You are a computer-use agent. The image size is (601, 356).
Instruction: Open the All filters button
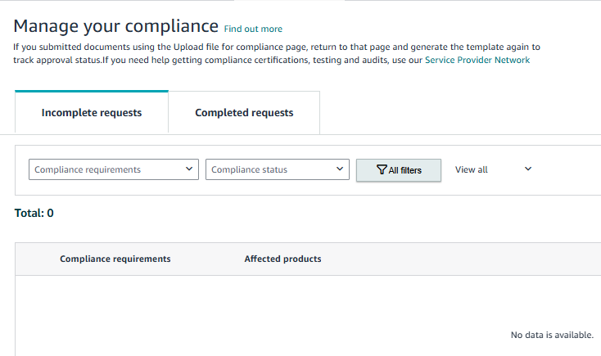399,170
